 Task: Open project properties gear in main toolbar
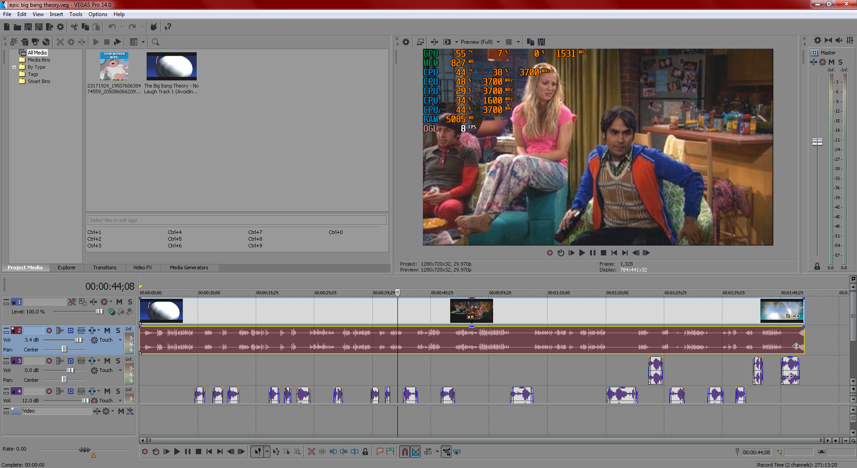pos(60,27)
